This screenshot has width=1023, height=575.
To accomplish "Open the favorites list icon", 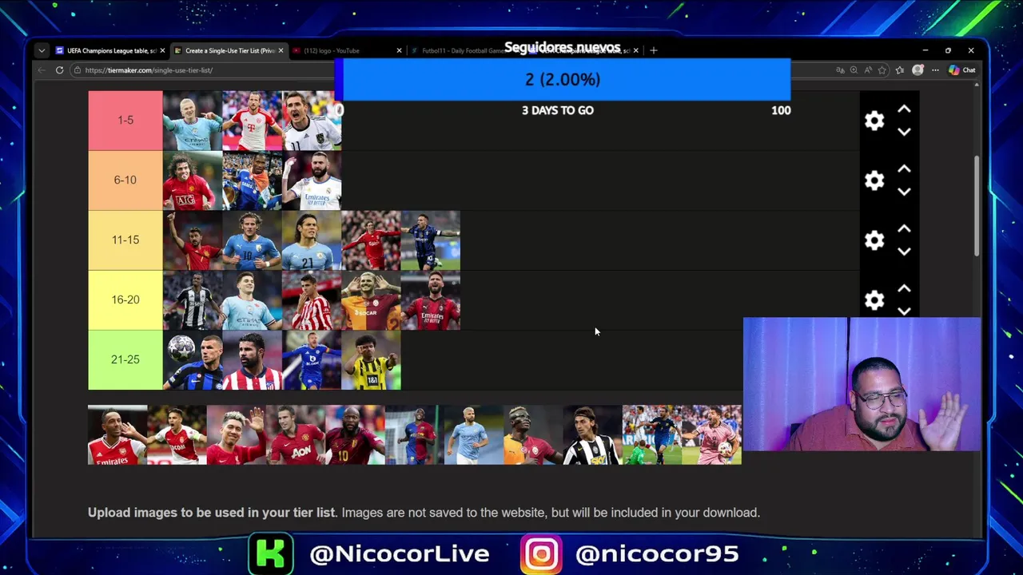I will (900, 70).
